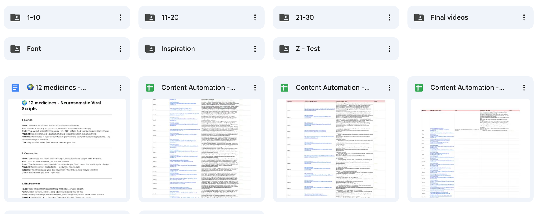Select the 21-30 folder label
The height and width of the screenshot is (214, 538).
[305, 18]
